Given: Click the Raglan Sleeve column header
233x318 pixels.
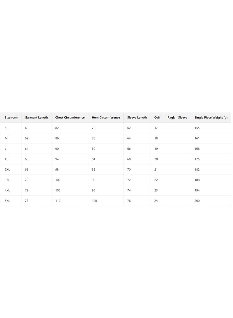Looking at the screenshot, I should click(177, 118).
